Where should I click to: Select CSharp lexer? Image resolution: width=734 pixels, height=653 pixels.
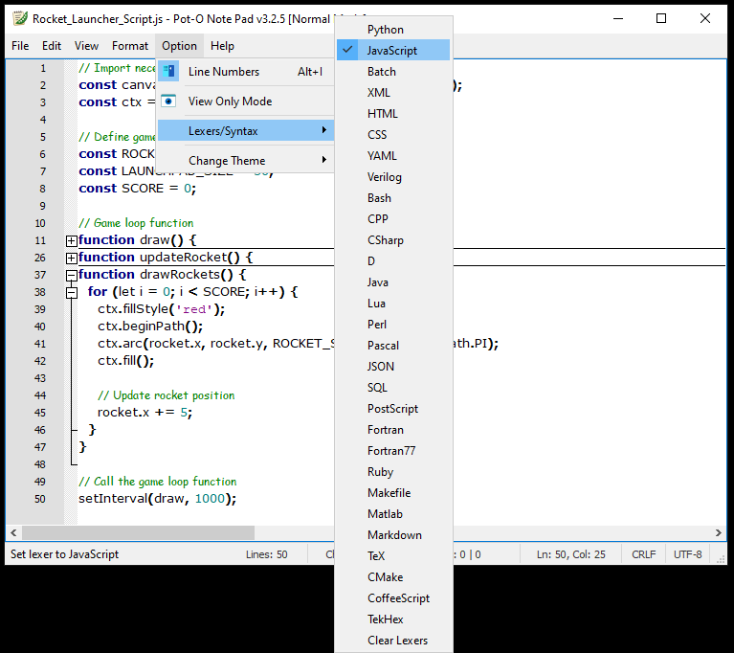(x=393, y=239)
